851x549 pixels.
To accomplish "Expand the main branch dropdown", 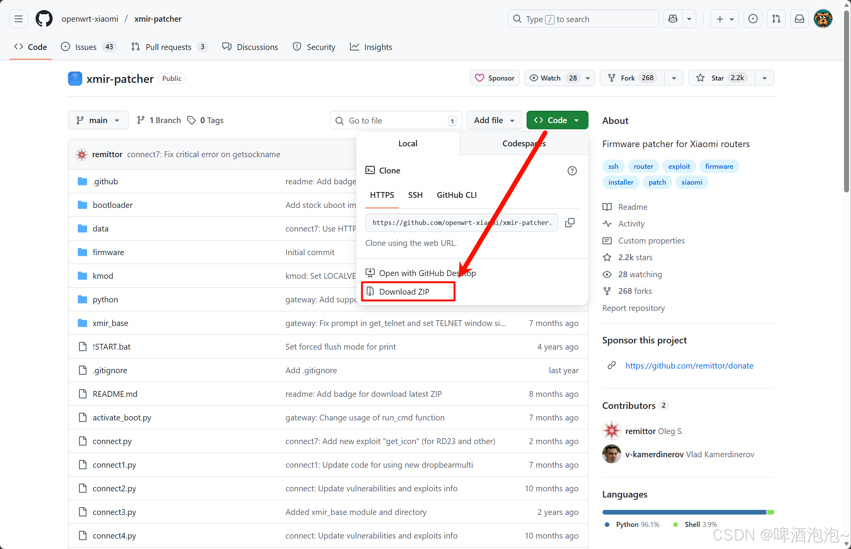I will [x=98, y=120].
